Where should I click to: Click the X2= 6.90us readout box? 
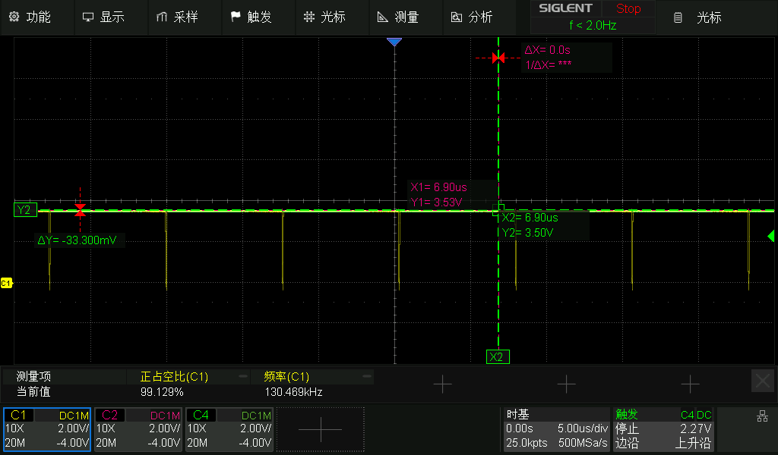[530, 218]
